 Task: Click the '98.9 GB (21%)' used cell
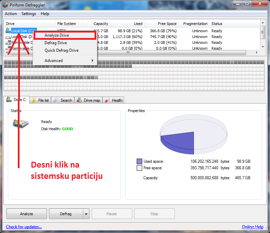[x=130, y=31]
